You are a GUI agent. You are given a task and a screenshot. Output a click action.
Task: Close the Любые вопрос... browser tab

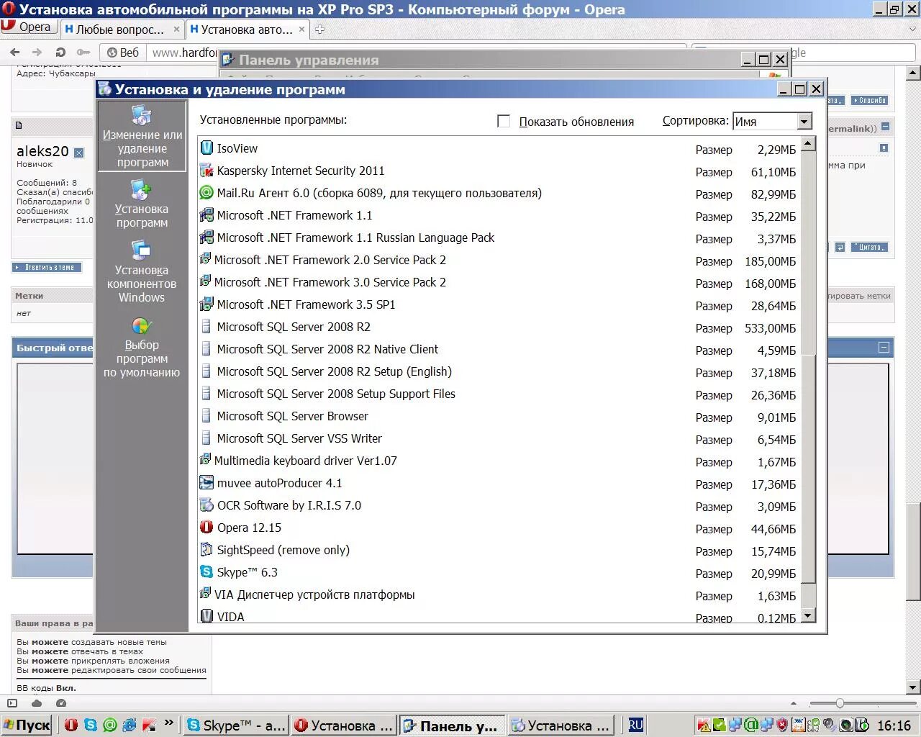(x=176, y=30)
